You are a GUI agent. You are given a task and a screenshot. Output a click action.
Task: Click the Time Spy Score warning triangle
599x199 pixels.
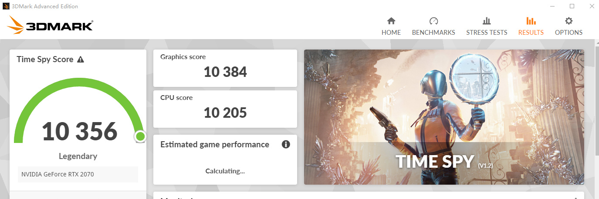coord(81,60)
